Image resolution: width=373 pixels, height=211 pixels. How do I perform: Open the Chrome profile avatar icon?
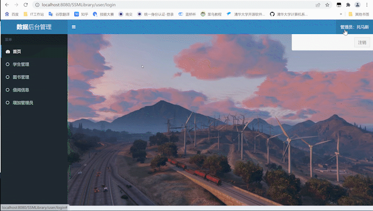tap(357, 5)
